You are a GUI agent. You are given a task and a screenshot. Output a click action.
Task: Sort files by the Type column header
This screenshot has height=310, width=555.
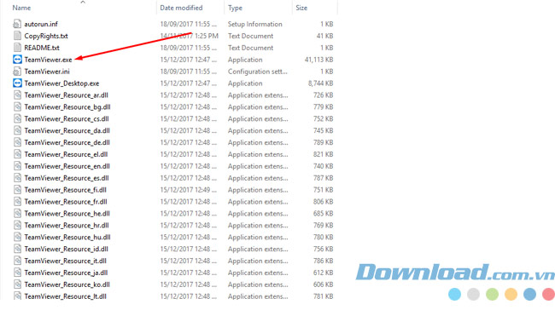coord(235,8)
